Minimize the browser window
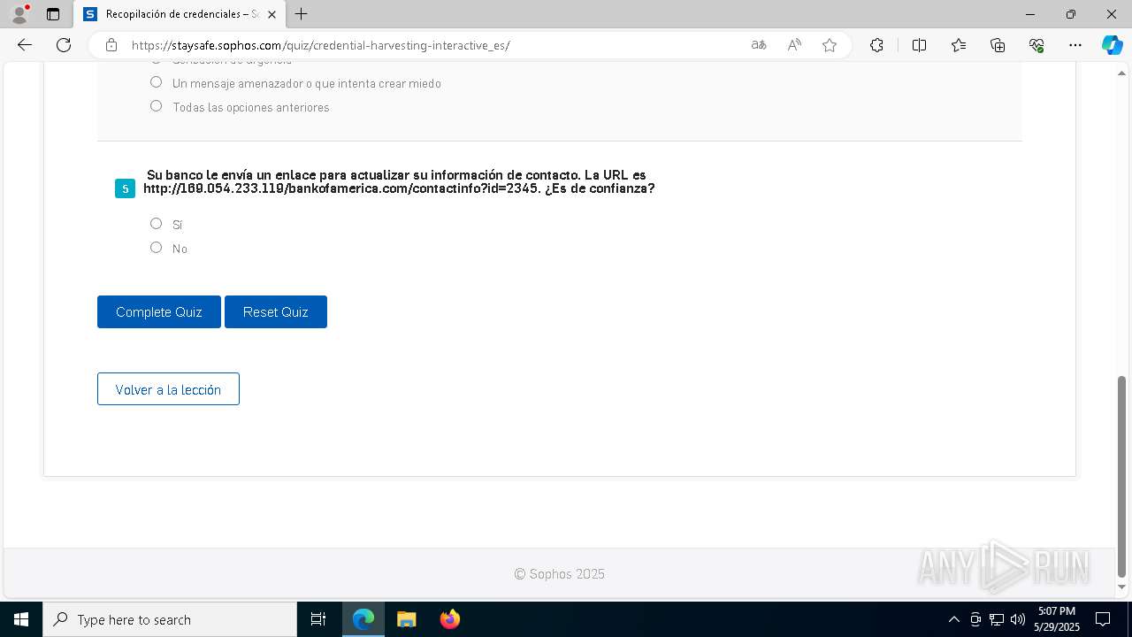 [1030, 14]
